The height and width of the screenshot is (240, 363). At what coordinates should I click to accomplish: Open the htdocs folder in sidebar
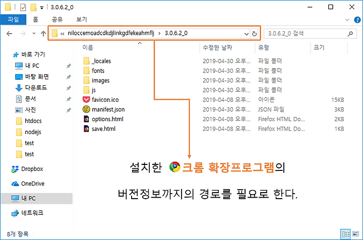(29, 121)
